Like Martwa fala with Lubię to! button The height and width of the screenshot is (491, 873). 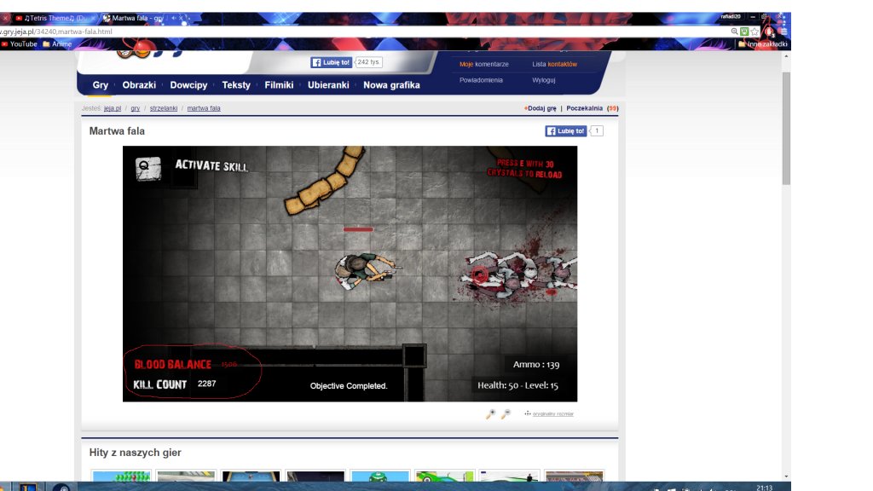[x=566, y=130]
